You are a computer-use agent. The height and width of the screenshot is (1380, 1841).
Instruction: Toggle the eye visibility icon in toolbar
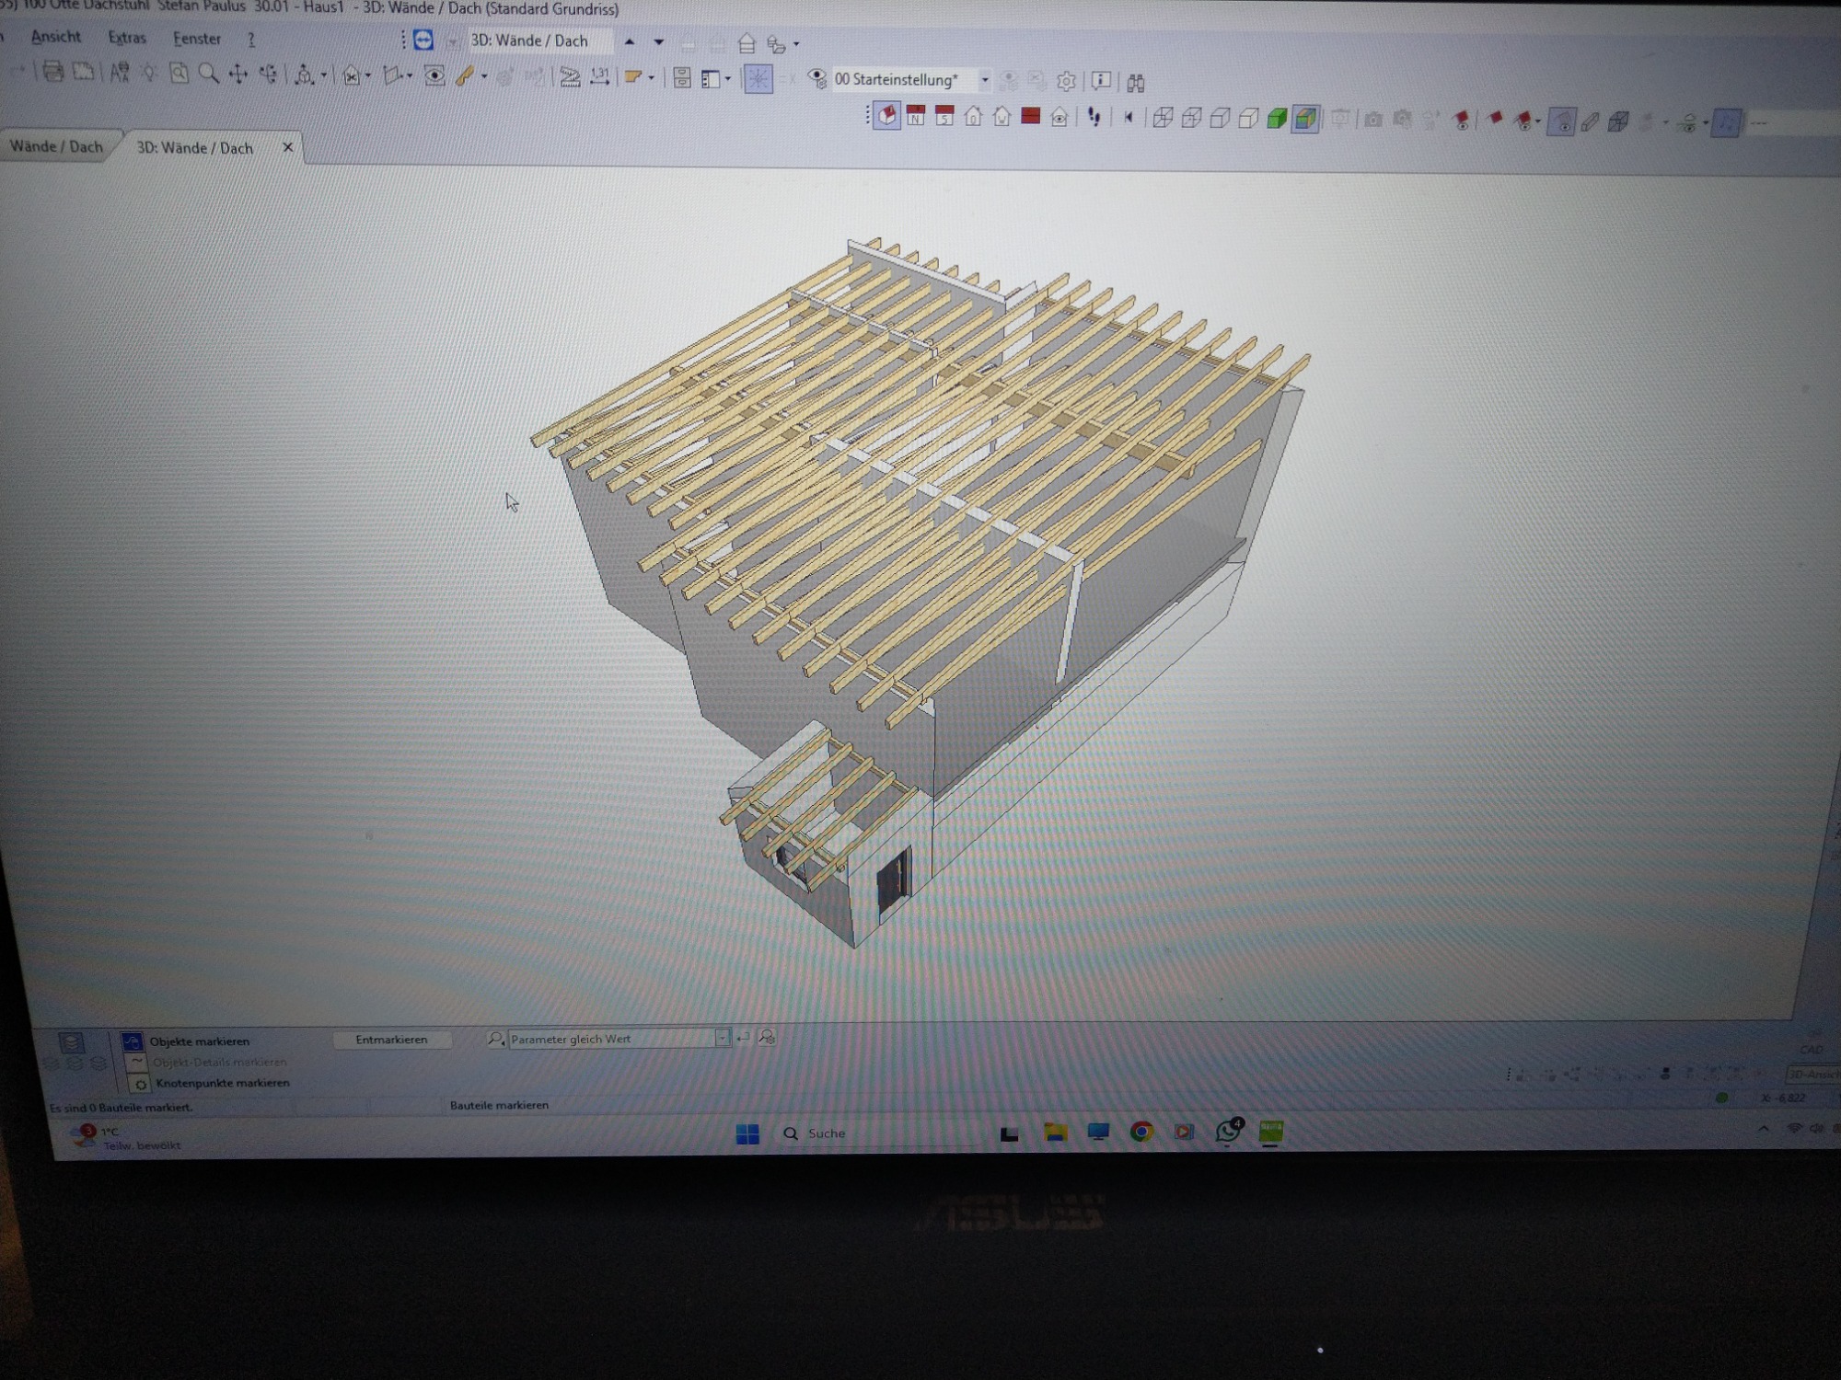point(434,76)
